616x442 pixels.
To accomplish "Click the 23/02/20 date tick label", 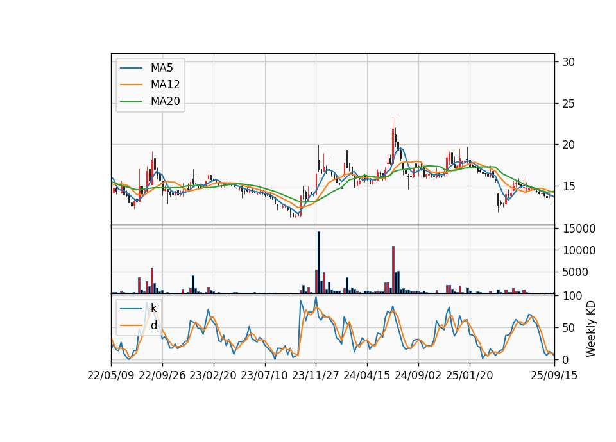I will [x=213, y=375].
